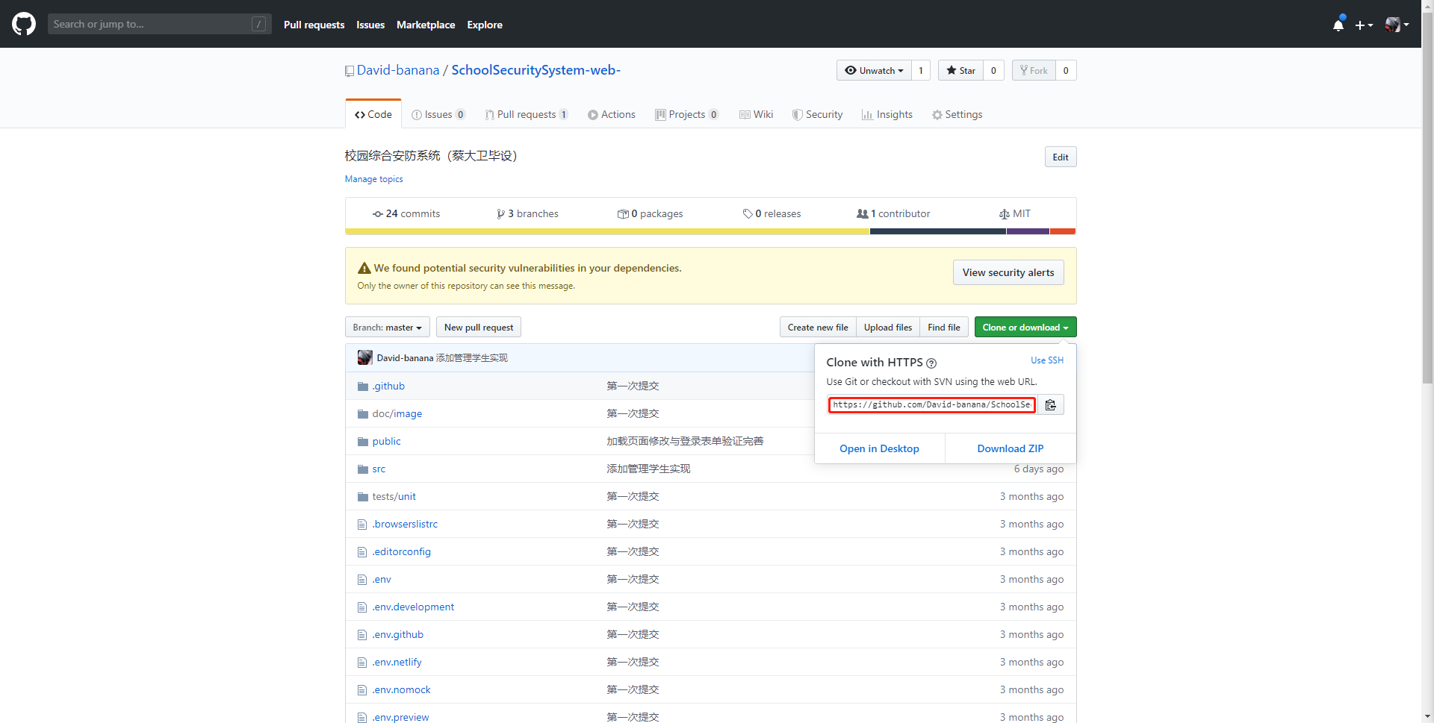This screenshot has width=1434, height=723.
Task: Click the red language bar segment
Action: coord(1063,231)
